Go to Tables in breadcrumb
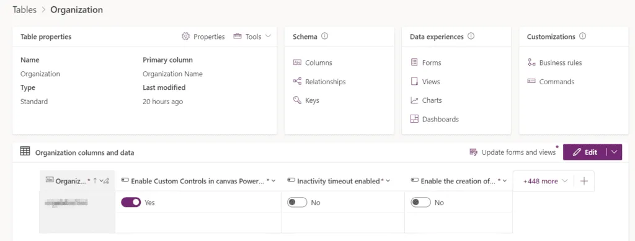The height and width of the screenshot is (241, 635). pos(25,10)
